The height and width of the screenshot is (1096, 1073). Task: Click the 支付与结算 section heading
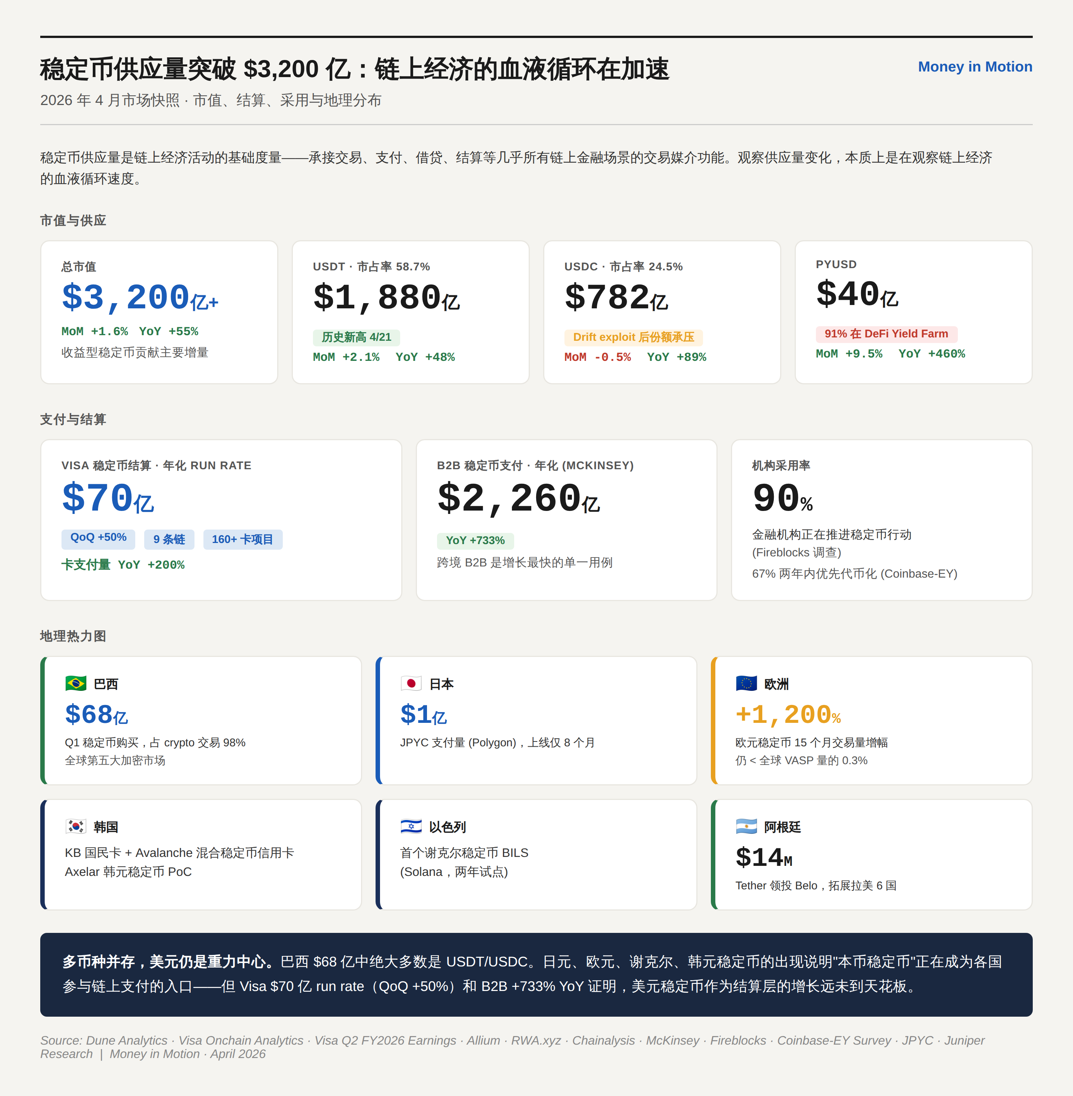coord(73,420)
